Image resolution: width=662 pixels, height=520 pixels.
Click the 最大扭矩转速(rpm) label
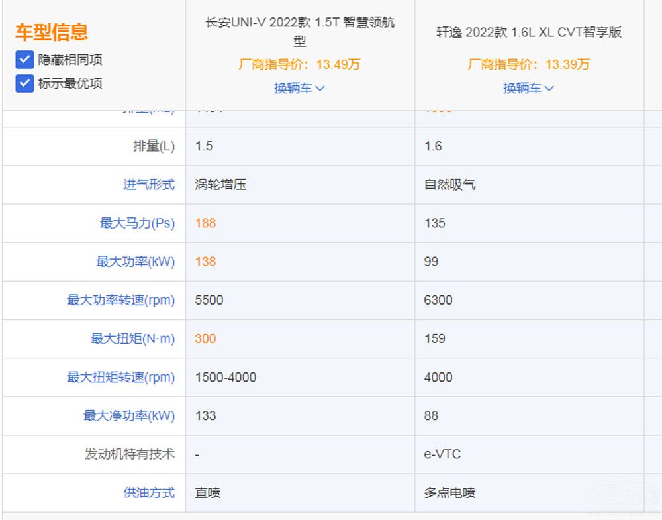click(x=120, y=377)
